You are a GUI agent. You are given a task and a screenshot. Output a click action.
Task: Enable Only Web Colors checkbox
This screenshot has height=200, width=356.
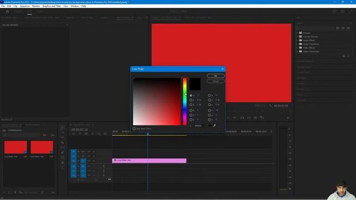[134, 129]
